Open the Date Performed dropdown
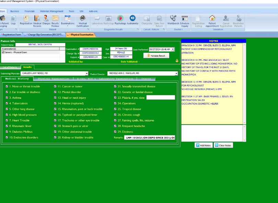 (173, 49)
